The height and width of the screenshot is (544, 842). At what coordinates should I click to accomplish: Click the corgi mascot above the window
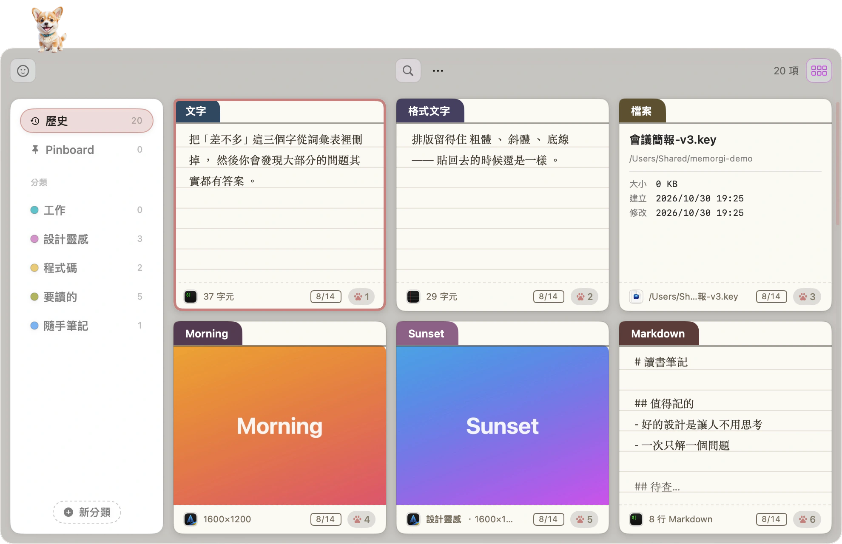48,29
